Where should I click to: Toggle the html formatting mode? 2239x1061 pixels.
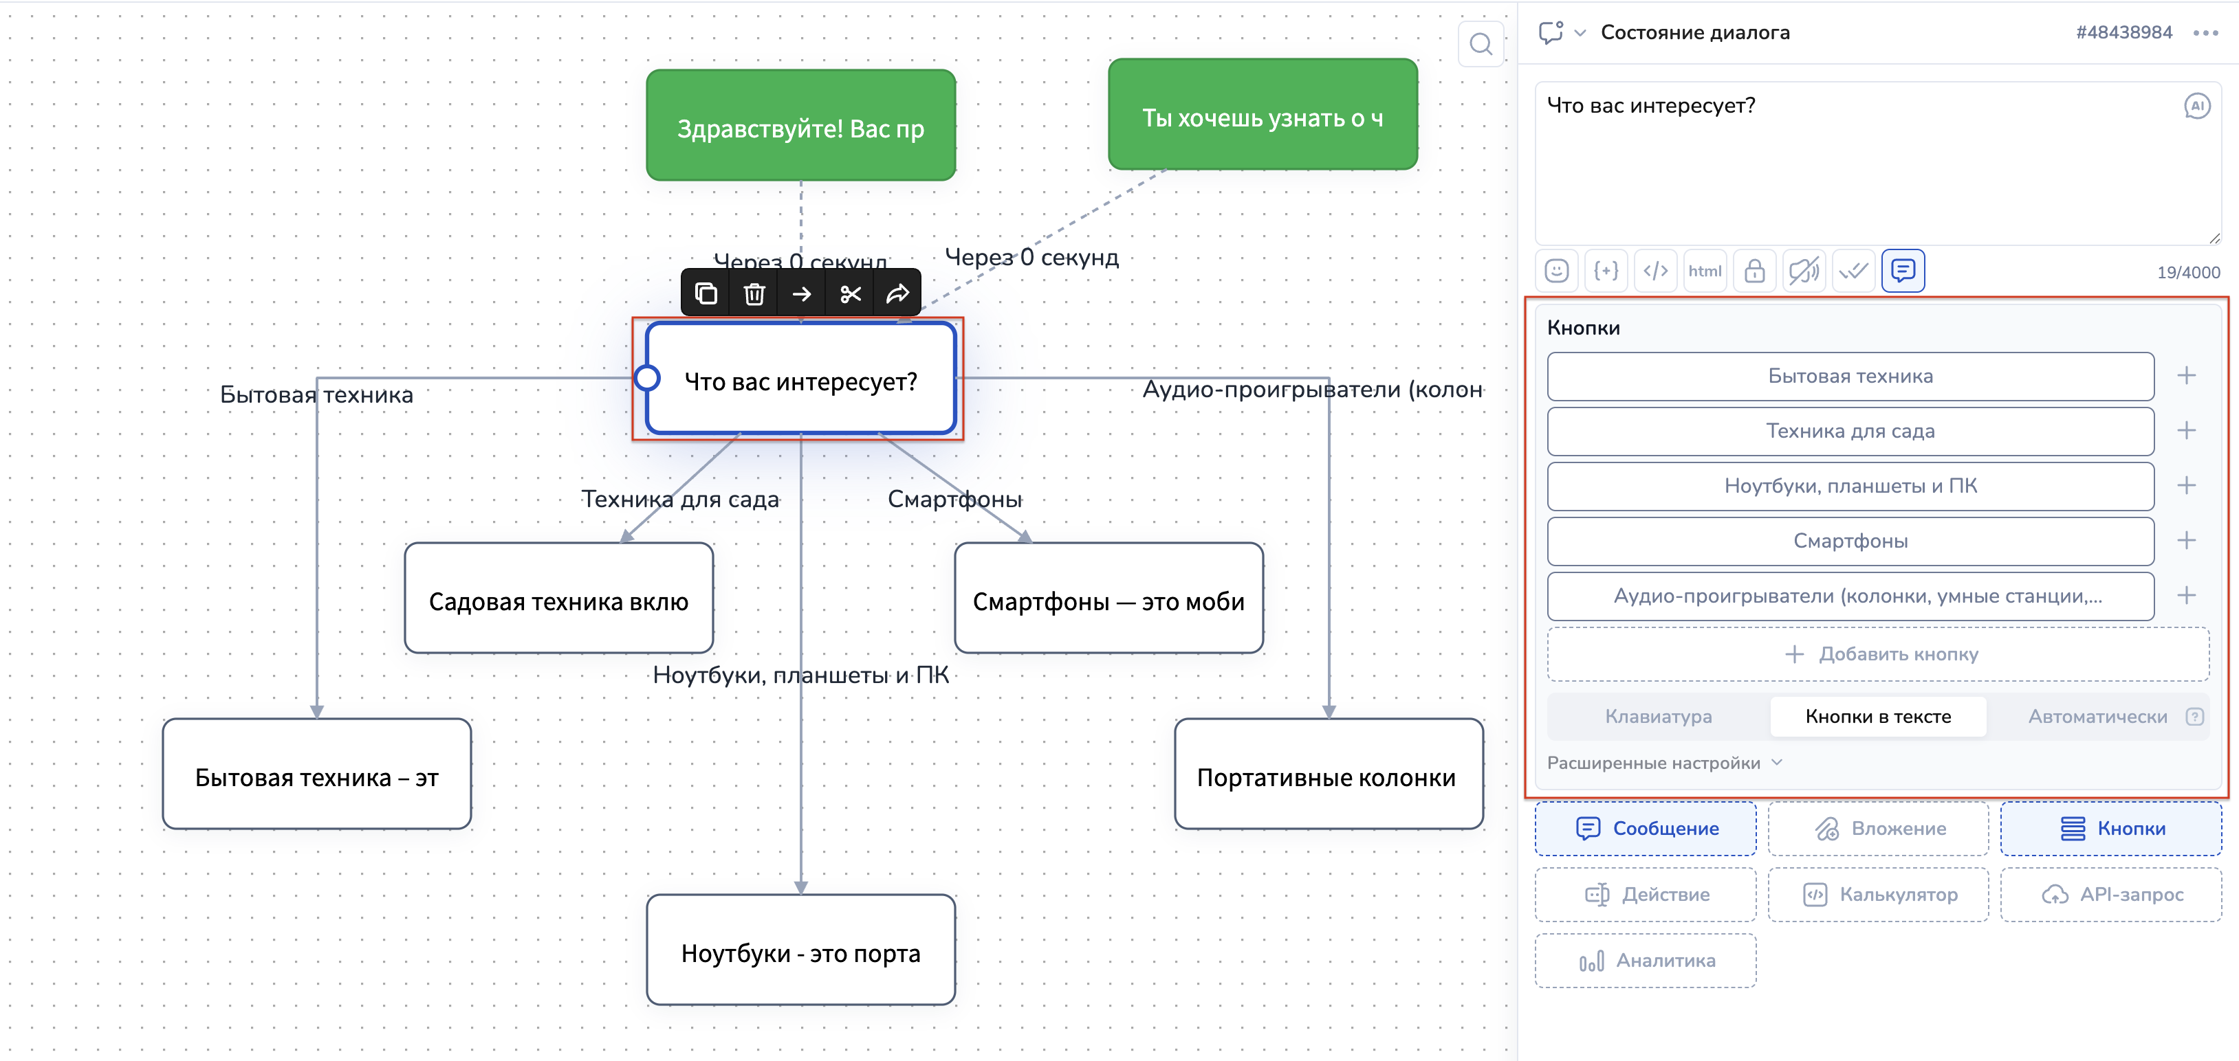(x=1705, y=271)
